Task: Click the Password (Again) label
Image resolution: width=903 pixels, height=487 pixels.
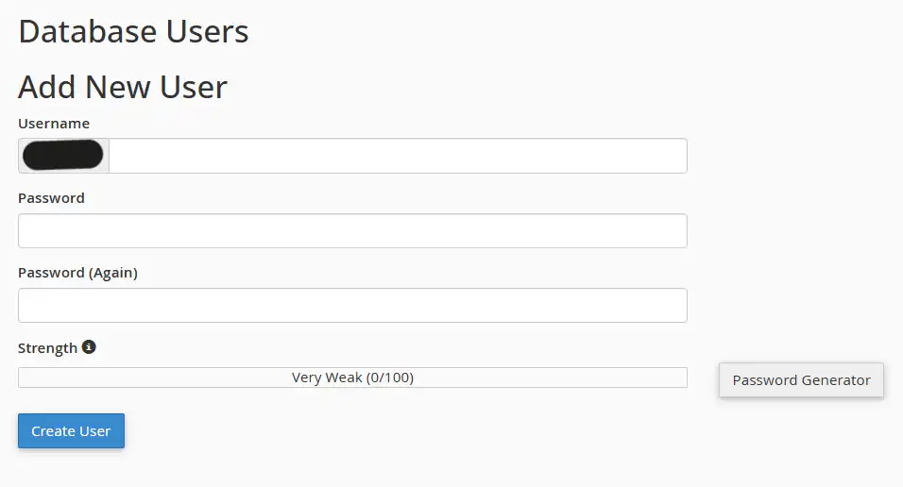Action: point(77,273)
